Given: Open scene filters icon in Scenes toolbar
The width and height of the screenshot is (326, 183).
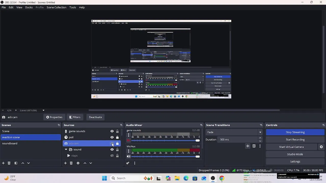Looking at the screenshot, I should tap(16, 163).
